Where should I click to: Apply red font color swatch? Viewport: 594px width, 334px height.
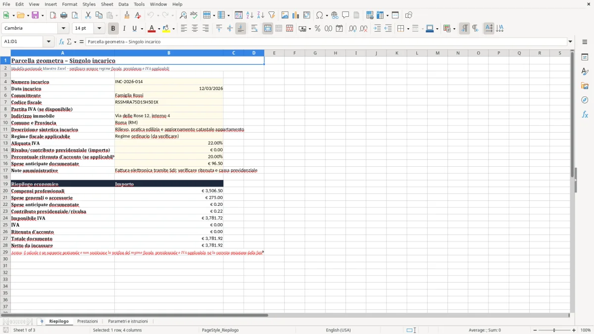(x=152, y=29)
